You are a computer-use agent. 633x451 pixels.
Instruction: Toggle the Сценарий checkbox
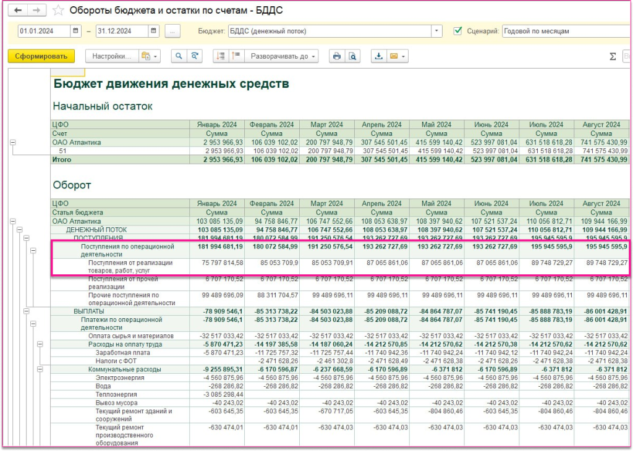[457, 31]
